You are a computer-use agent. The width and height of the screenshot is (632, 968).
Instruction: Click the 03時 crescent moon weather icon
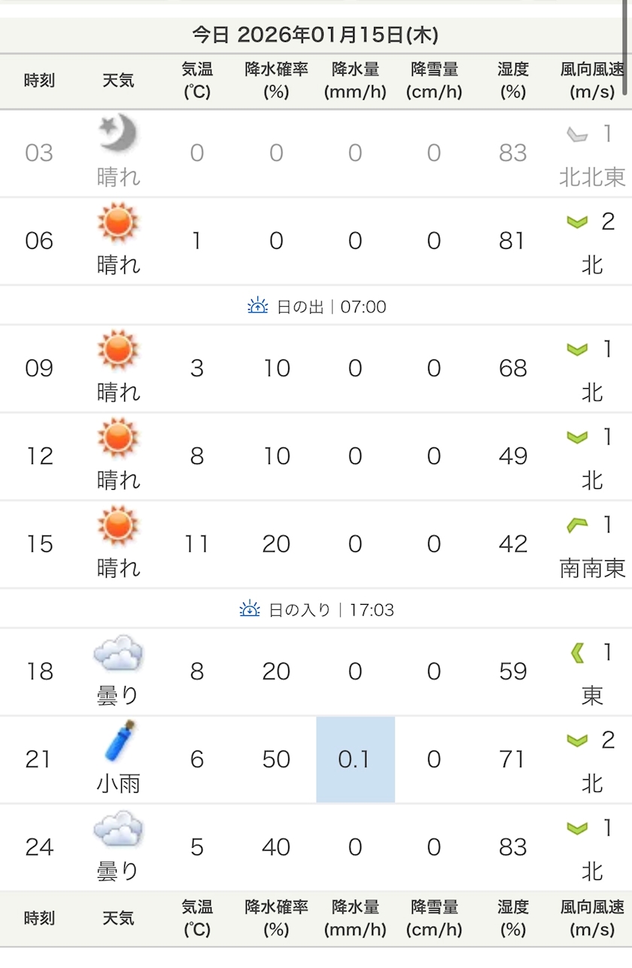tap(118, 135)
